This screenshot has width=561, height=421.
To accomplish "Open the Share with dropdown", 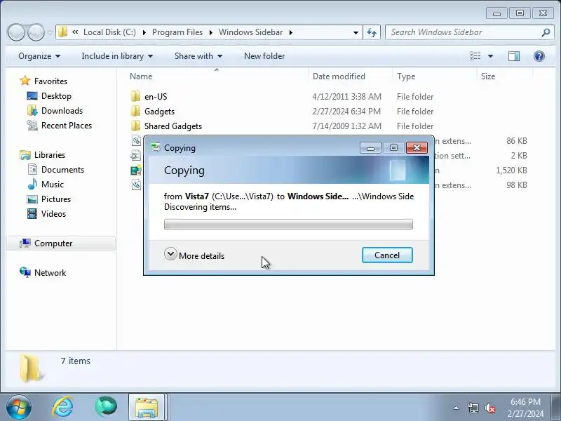I will point(198,56).
